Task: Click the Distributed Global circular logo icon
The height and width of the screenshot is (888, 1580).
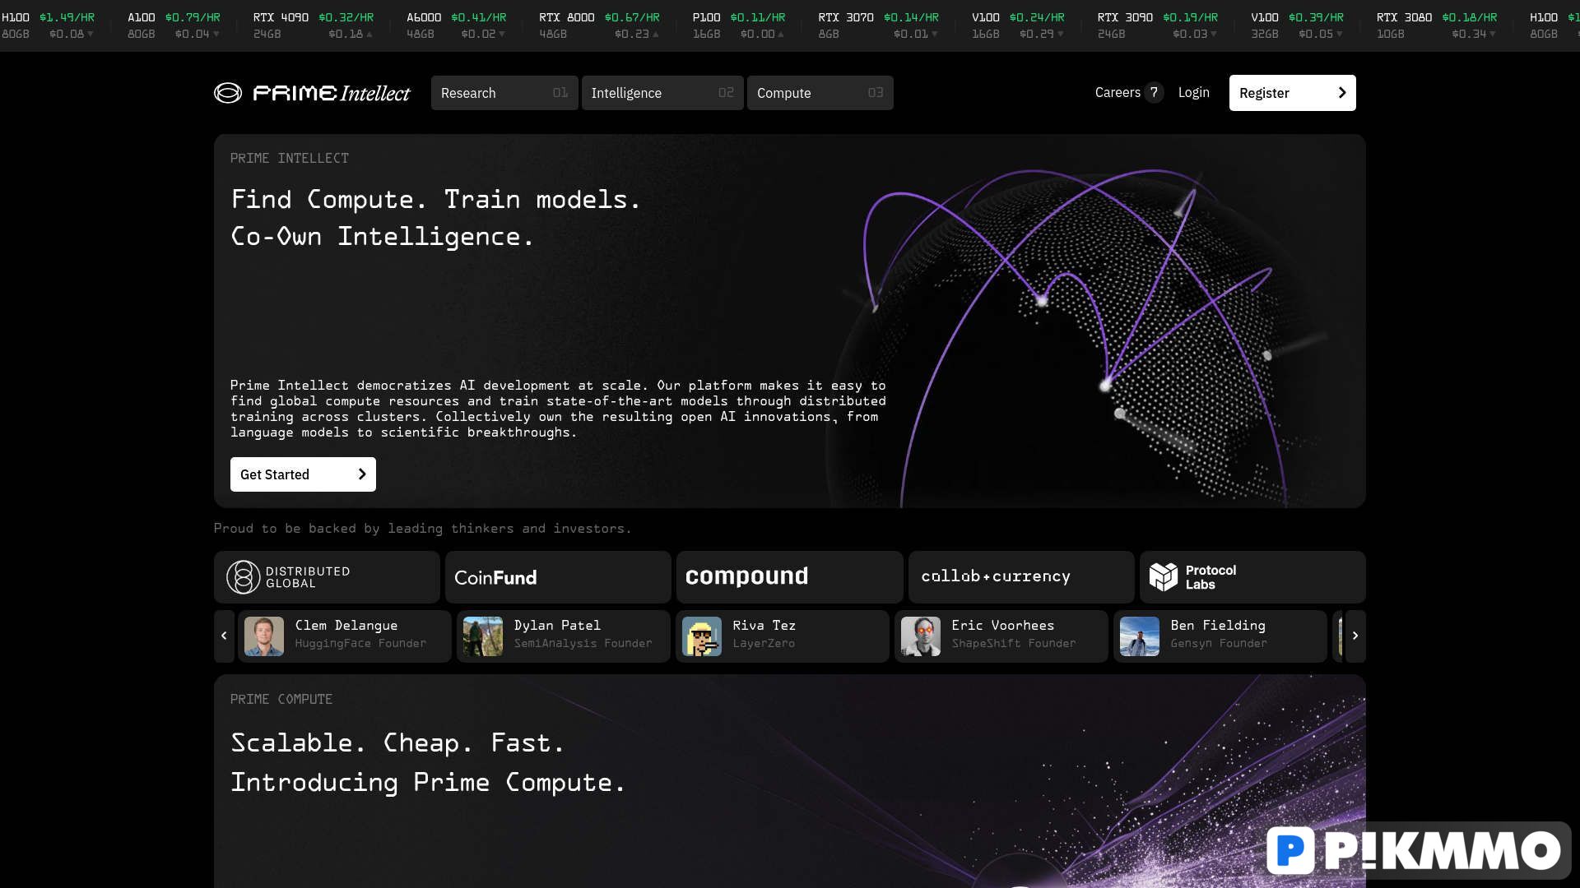Action: (243, 577)
